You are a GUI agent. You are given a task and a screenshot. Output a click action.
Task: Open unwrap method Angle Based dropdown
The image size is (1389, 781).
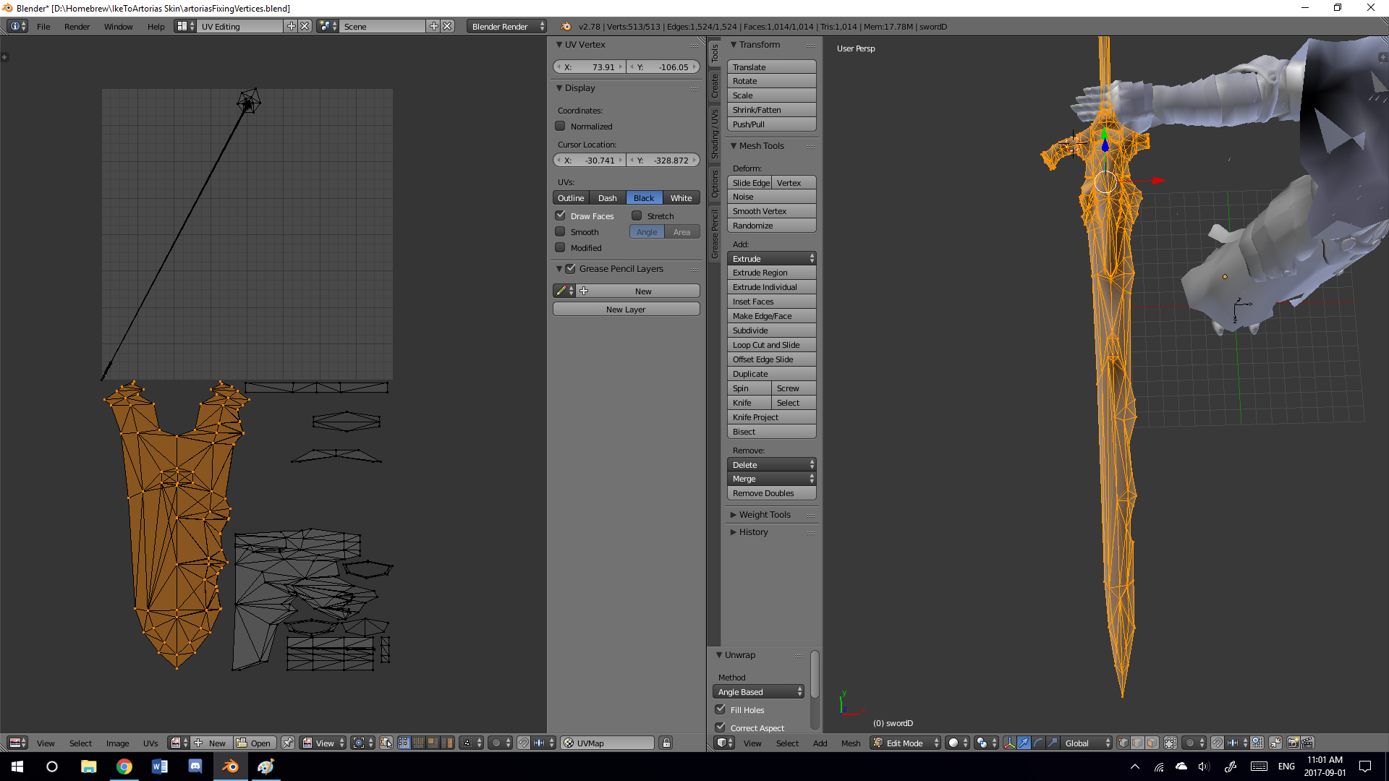click(758, 691)
